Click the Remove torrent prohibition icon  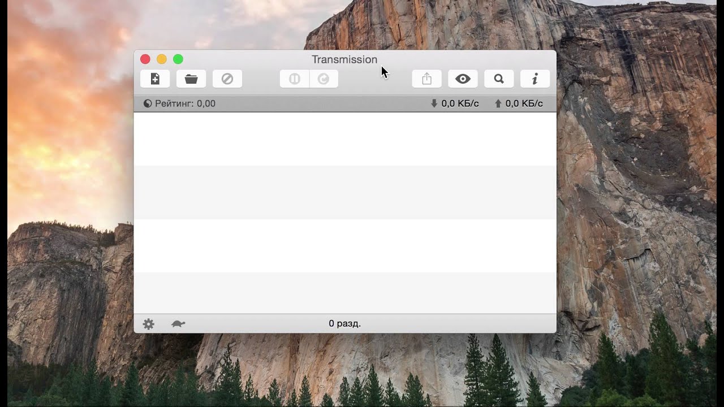click(227, 79)
